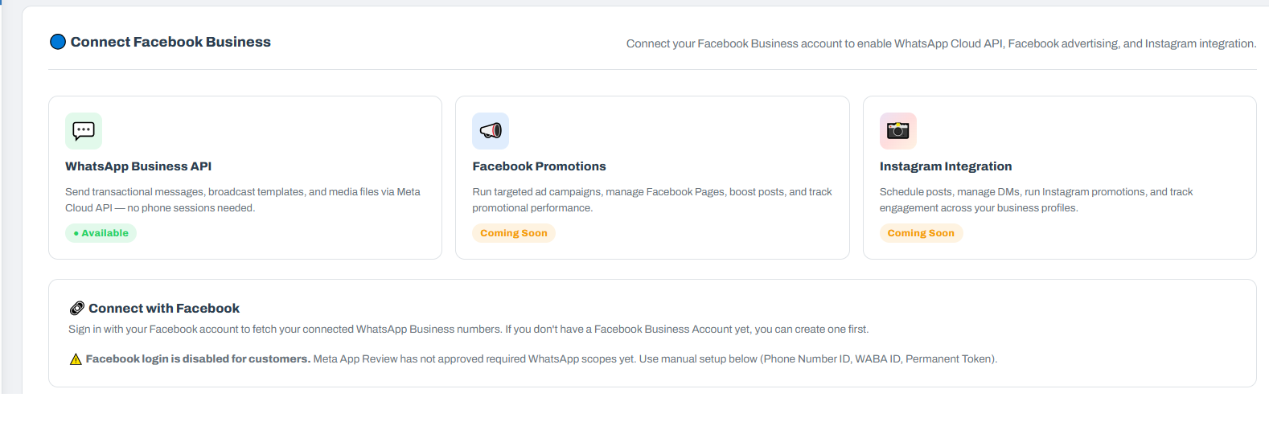This screenshot has height=426, width=1269.
Task: Click the Connect with Facebook heading
Action: 164,308
